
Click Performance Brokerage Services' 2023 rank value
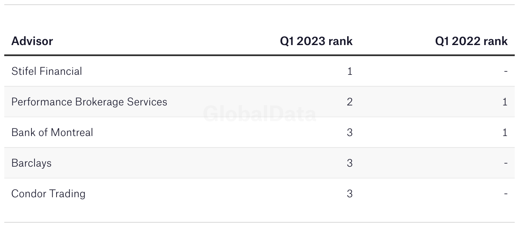(x=350, y=102)
